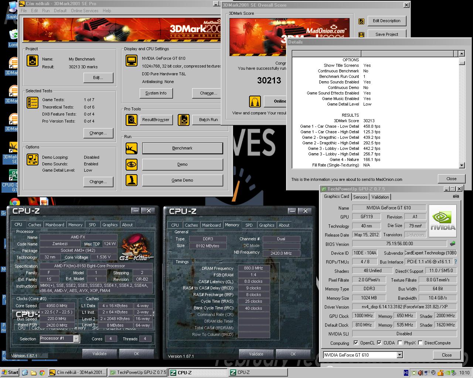Open SPD tab in right CPU-Z window
The height and width of the screenshot is (378, 473).
[x=249, y=225]
